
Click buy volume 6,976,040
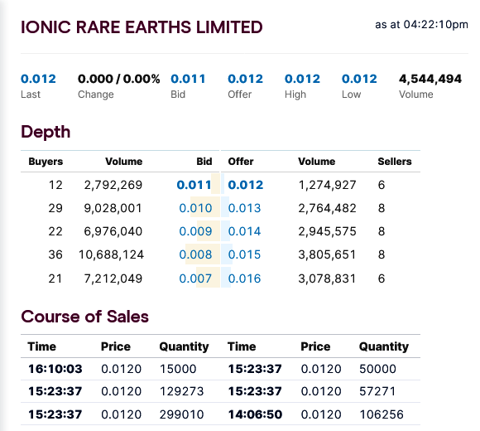tap(113, 231)
